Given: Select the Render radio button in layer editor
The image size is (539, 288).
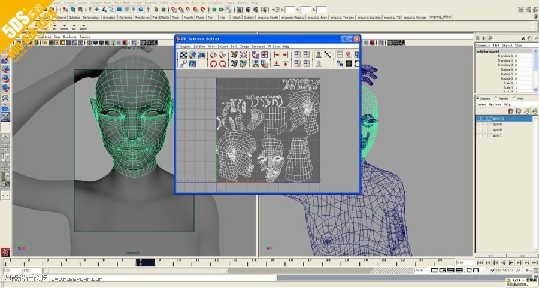Looking at the screenshot, I should (x=496, y=98).
